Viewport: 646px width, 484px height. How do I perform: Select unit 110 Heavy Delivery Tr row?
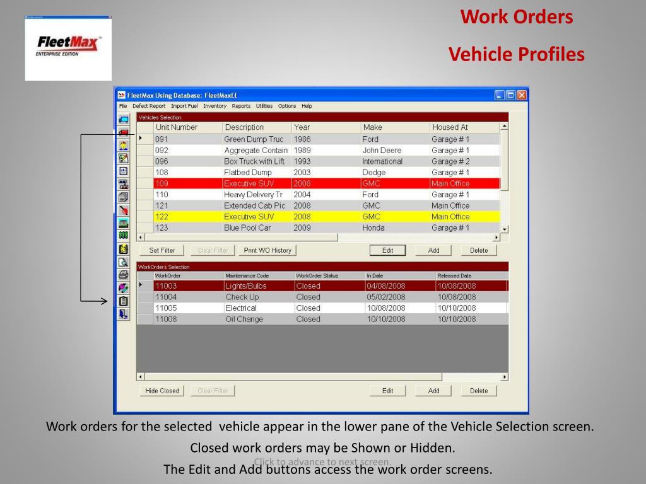click(319, 195)
